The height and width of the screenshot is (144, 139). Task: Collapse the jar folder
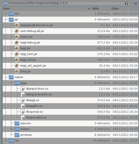tap(5, 19)
